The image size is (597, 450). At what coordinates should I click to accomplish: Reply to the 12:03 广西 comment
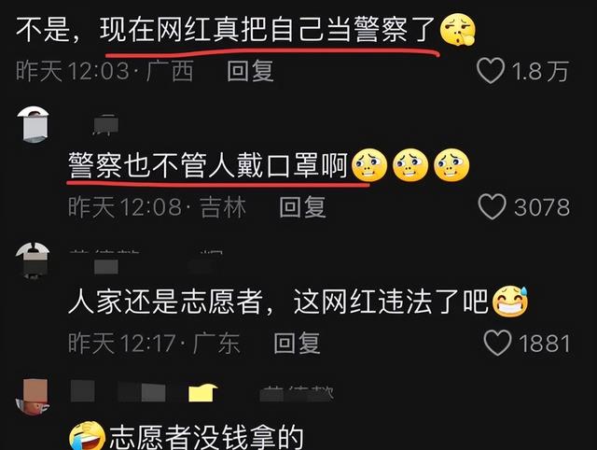pos(250,71)
